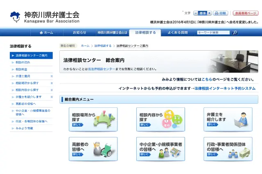The width and height of the screenshot is (262, 174).
Task: Select 法律相談センターご案内 in sidebar
Action: tap(31, 55)
